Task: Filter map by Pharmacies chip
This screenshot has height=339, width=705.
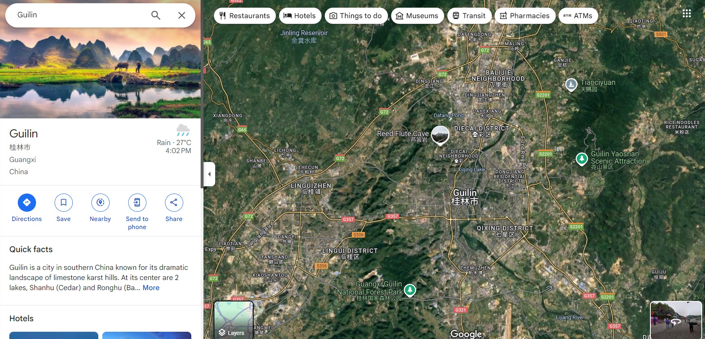Action: 525,16
